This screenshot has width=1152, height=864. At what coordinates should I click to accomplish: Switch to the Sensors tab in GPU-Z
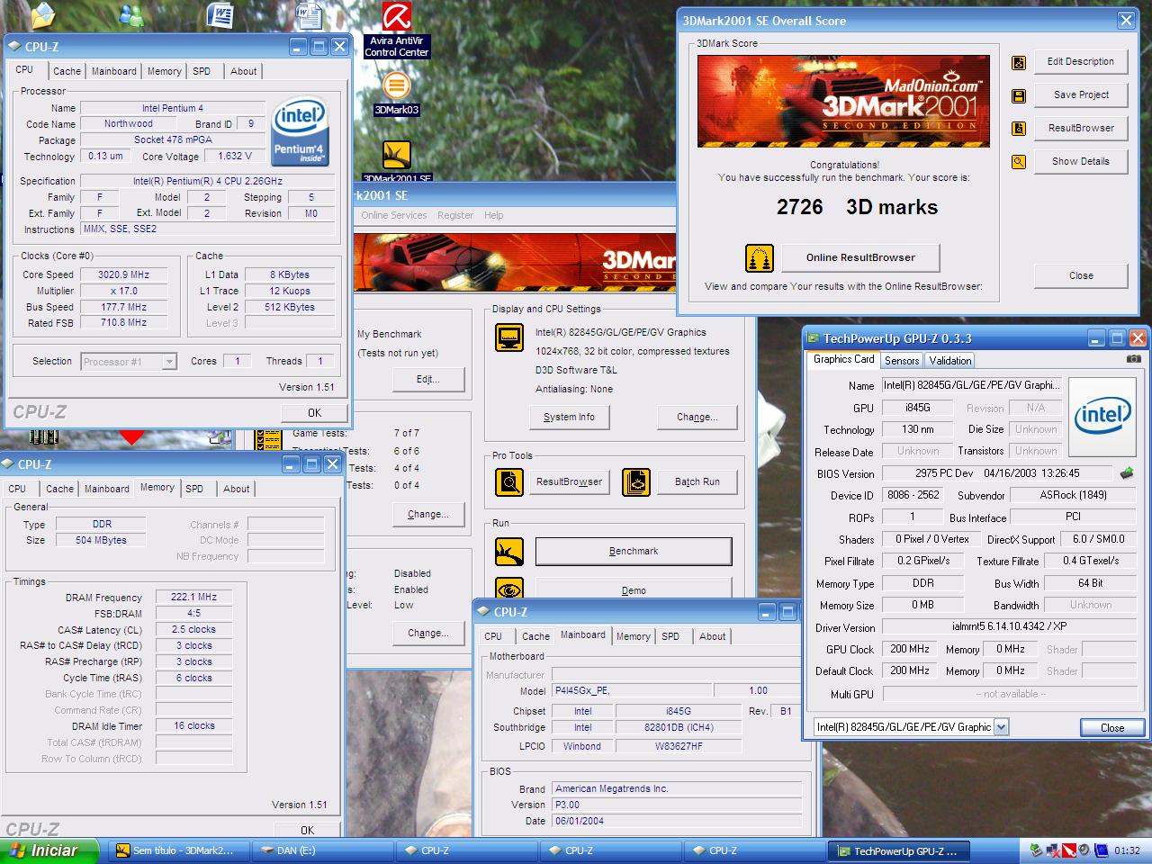tap(902, 360)
